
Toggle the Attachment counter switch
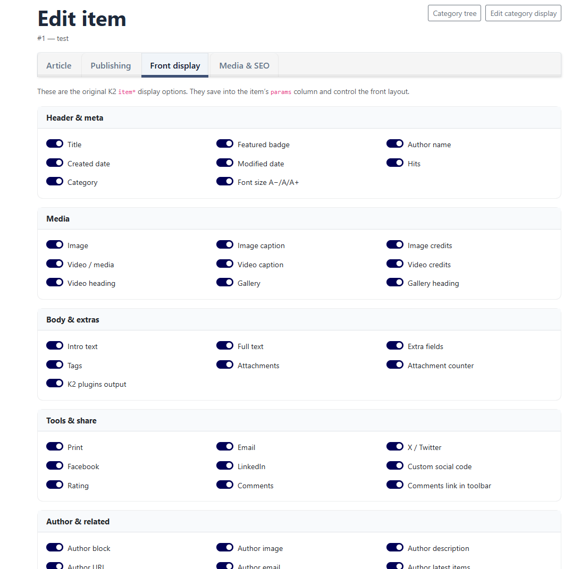tap(395, 364)
